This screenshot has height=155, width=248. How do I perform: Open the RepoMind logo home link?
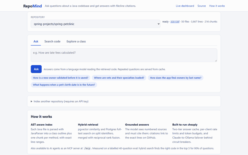click(x=33, y=6)
